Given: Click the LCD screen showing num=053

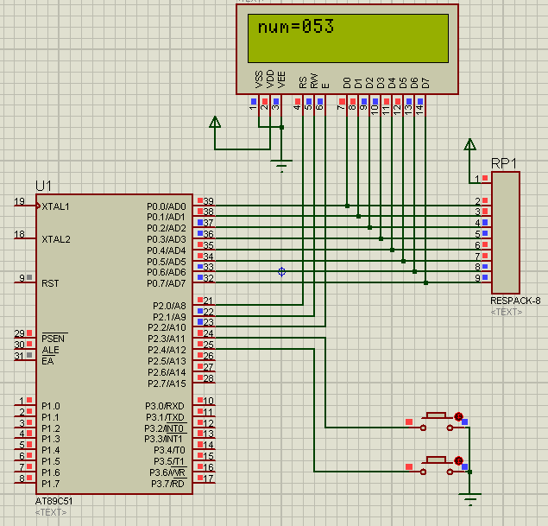Looking at the screenshot, I should pos(347,36).
